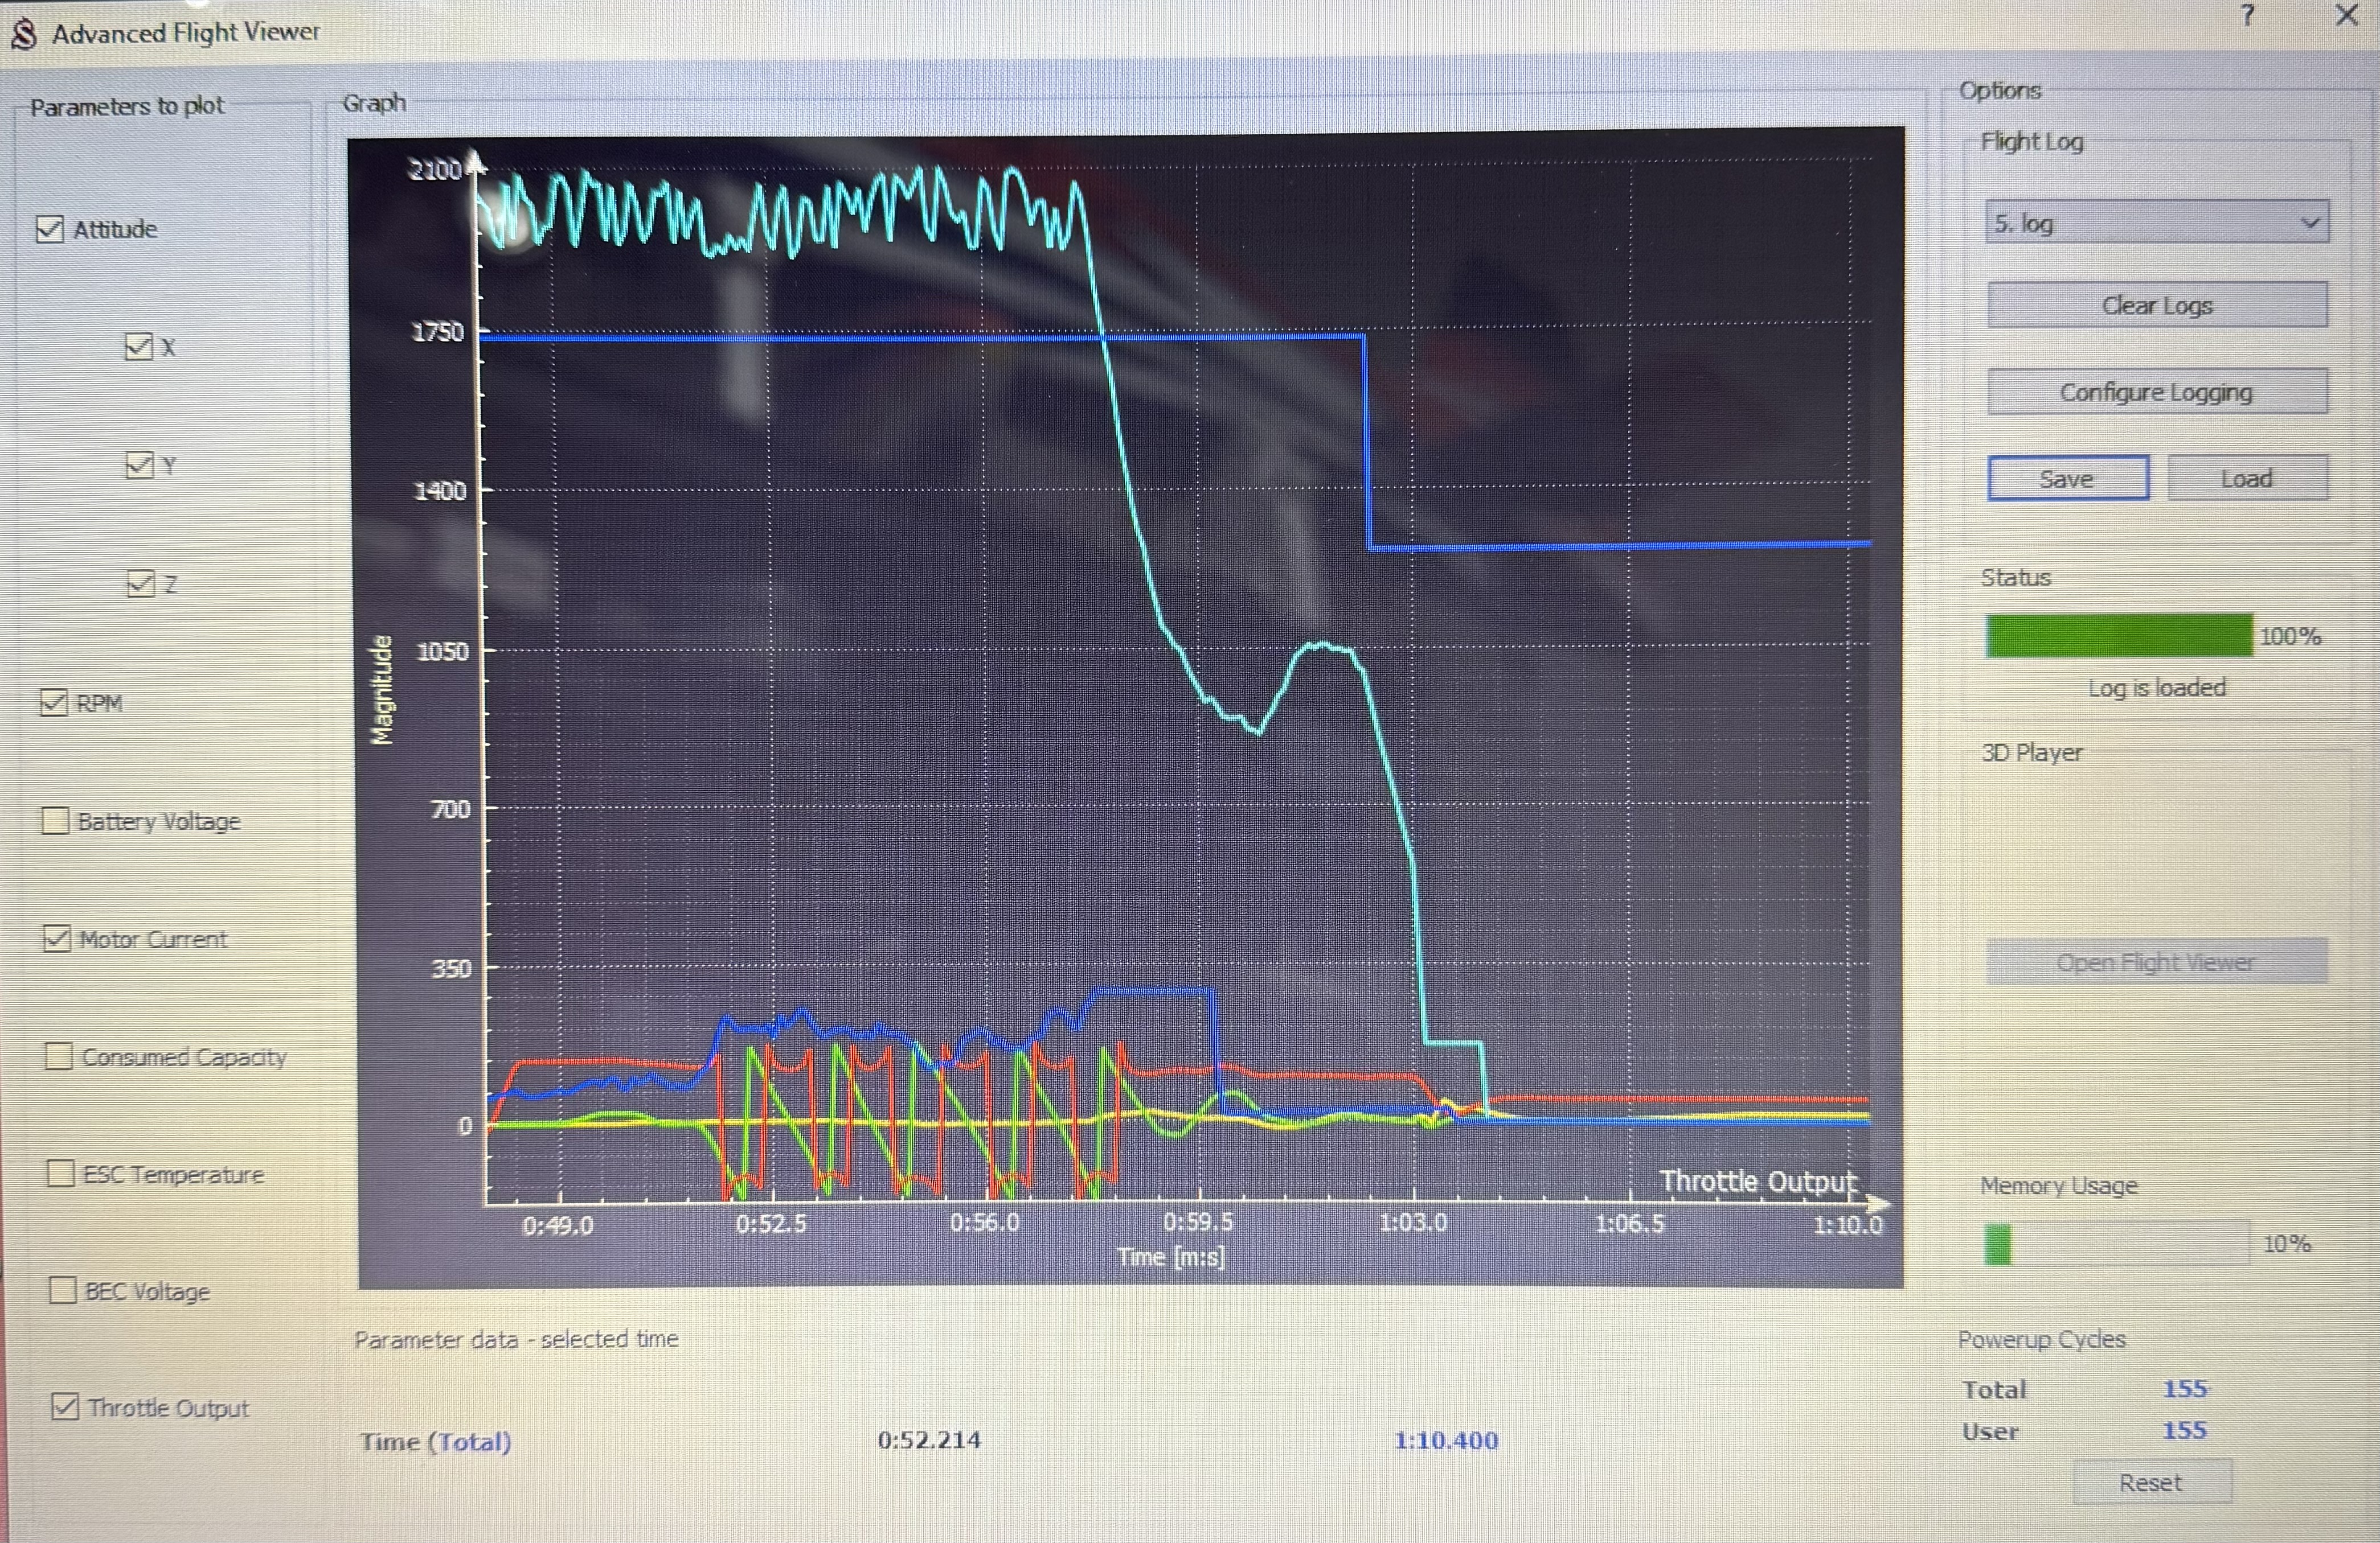Close the Advanced Flight Viewer window
Image resolution: width=2380 pixels, height=1543 pixels.
[2346, 16]
